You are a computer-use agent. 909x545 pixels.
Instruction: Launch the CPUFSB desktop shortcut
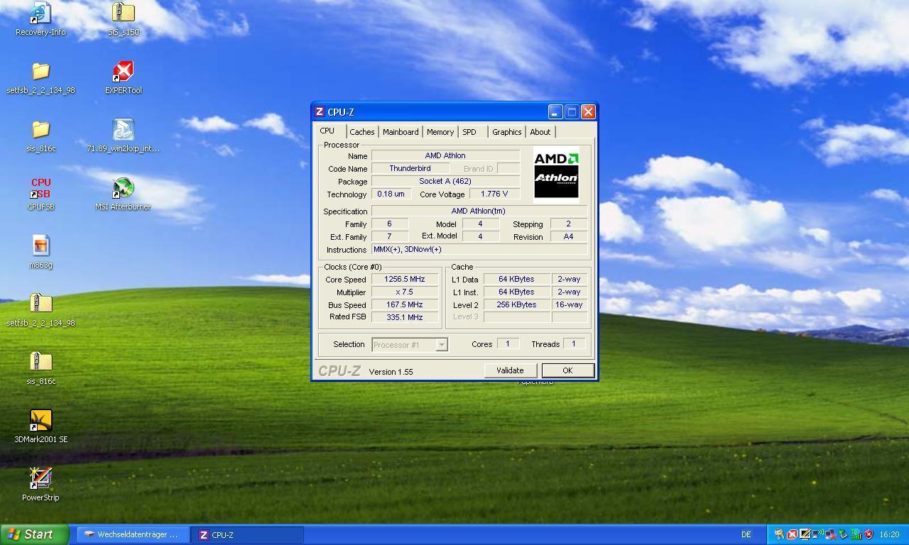pyautogui.click(x=40, y=193)
